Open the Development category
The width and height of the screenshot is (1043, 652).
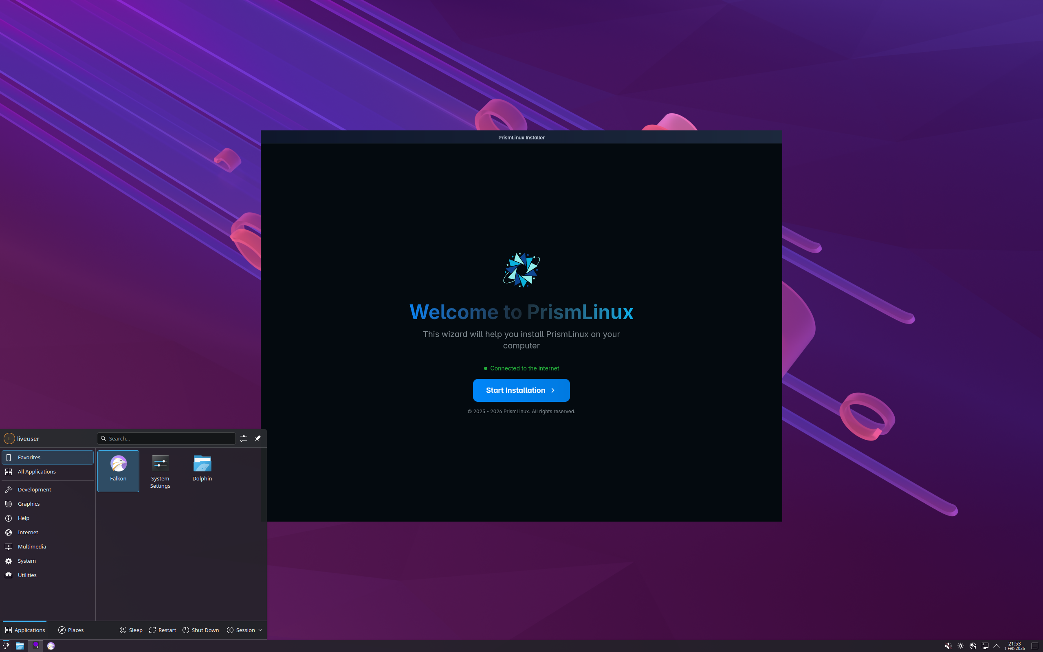point(47,490)
